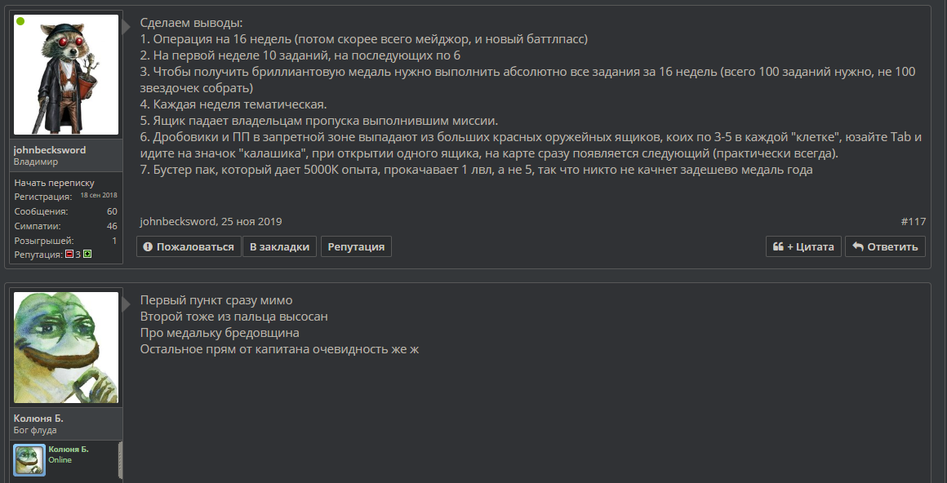Click the Симпатии count 46

tap(112, 226)
